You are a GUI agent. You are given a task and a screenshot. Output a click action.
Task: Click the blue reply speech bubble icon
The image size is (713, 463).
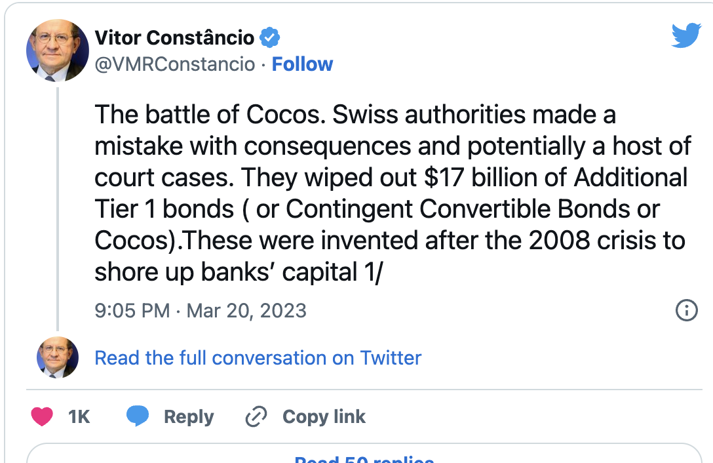pos(138,416)
